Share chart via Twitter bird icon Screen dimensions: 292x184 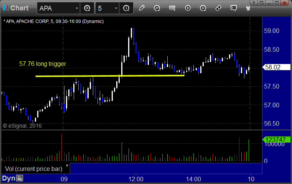248,8
